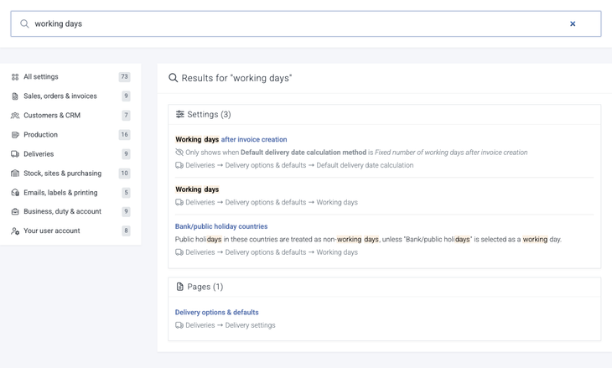Click 'Only shows when Default delivery date' note
The width and height of the screenshot is (612, 368).
356,153
